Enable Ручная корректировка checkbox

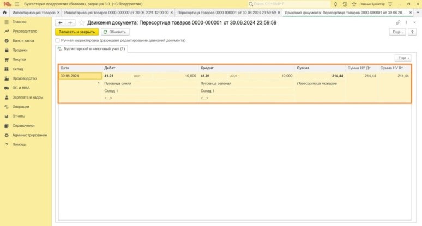[57, 40]
